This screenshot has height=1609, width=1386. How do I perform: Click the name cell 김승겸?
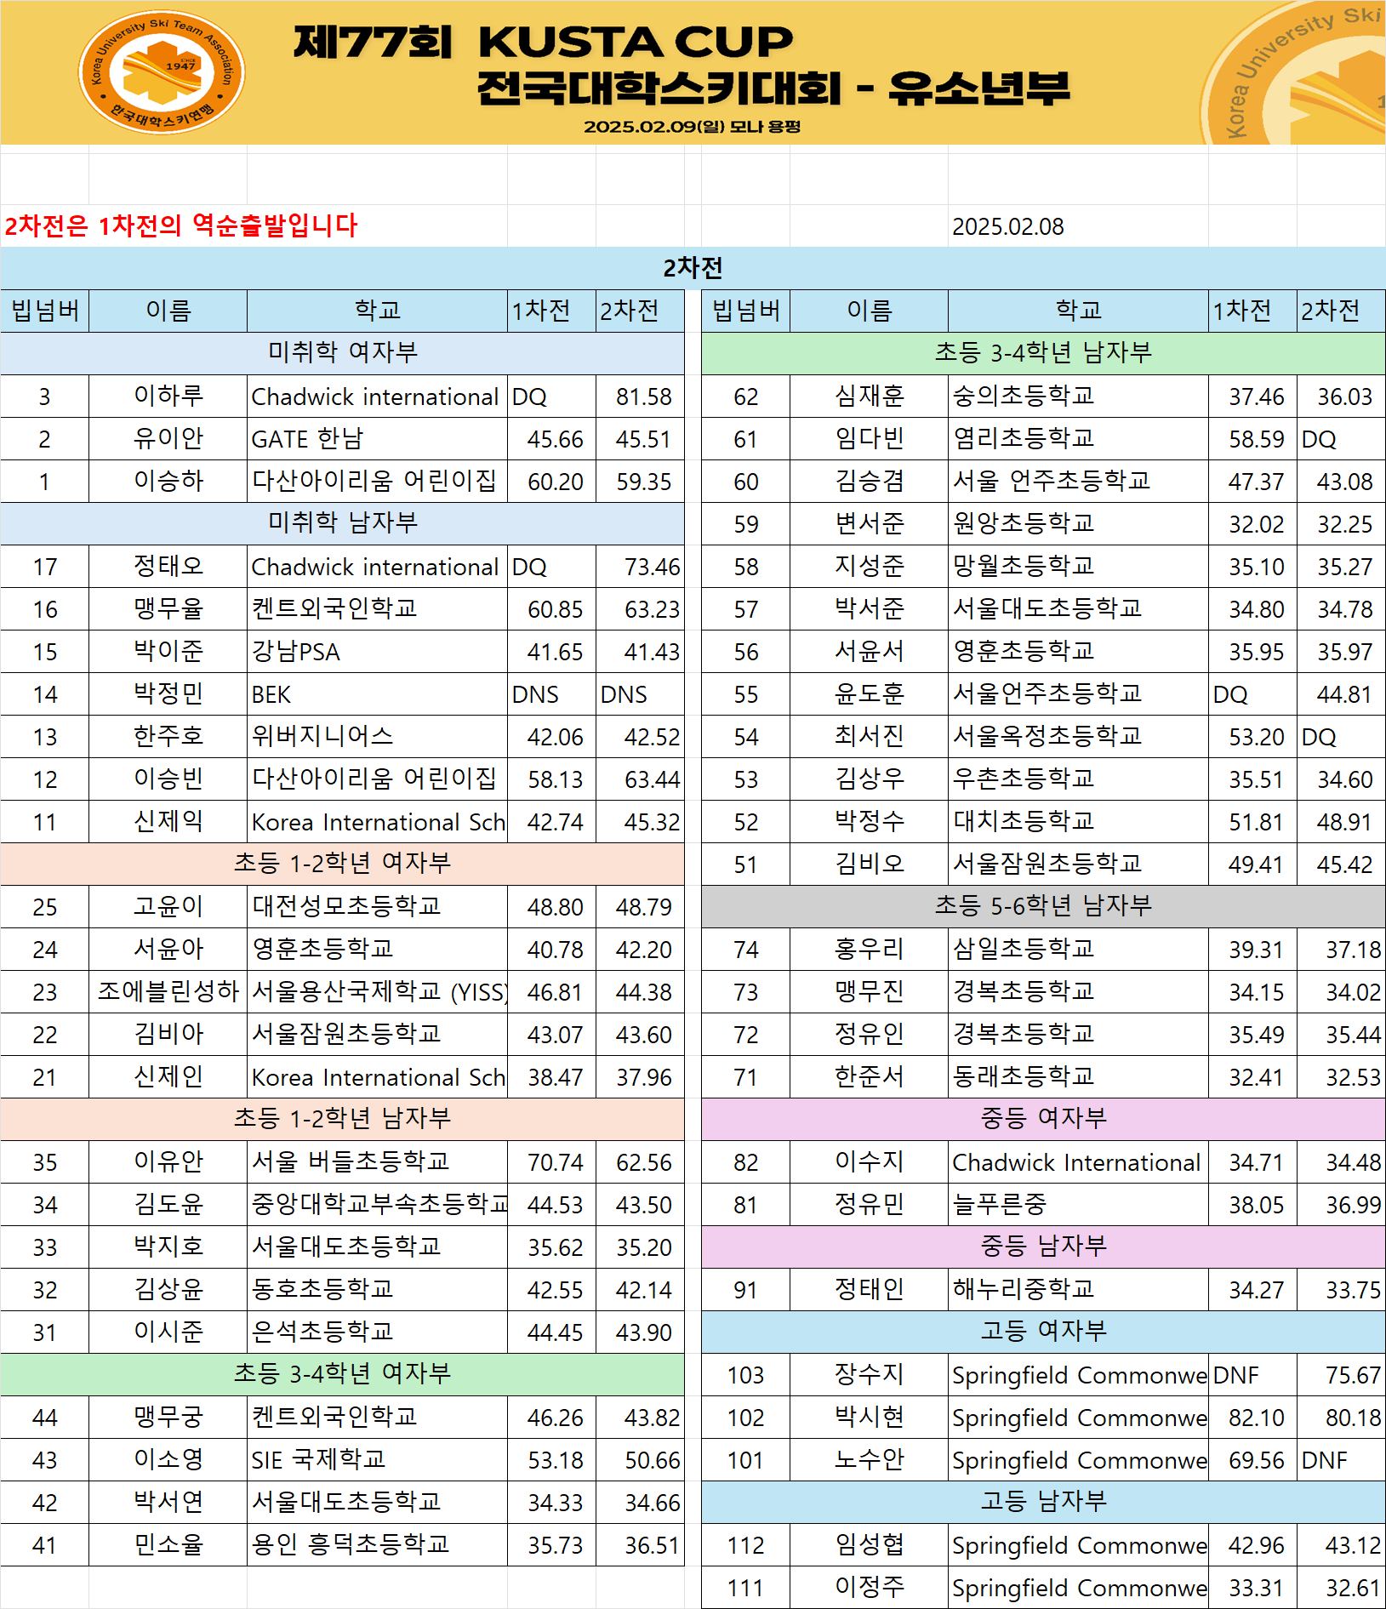click(x=870, y=481)
